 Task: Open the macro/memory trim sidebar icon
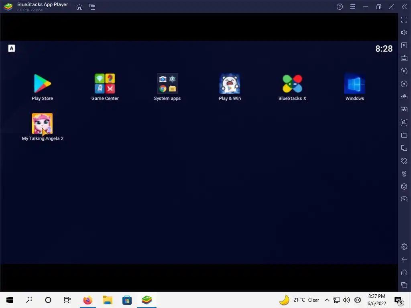click(x=404, y=97)
